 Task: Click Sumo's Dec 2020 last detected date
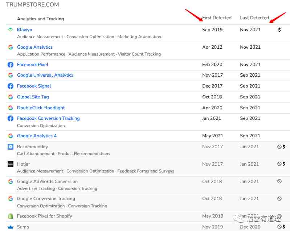click(x=250, y=227)
